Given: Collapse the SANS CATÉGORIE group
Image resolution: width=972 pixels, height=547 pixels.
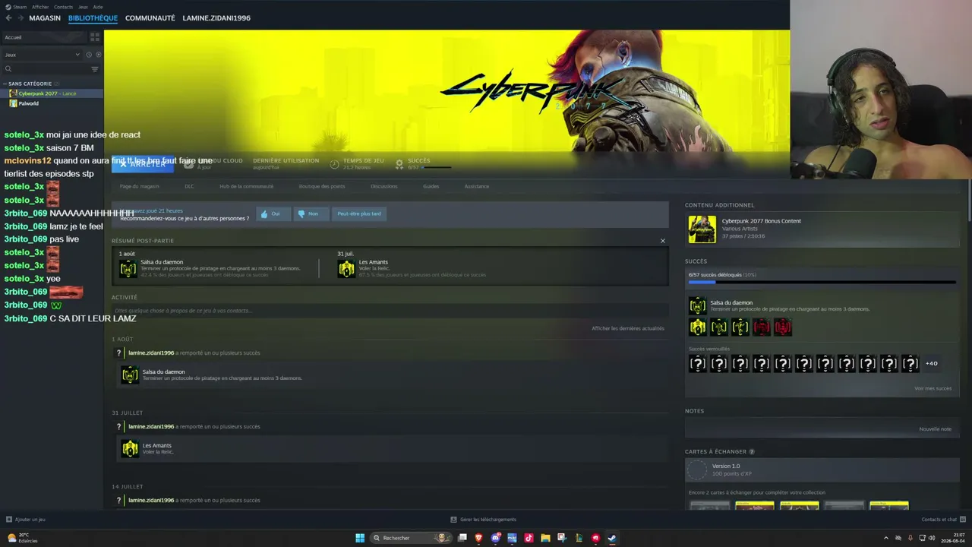Looking at the screenshot, I should [x=30, y=84].
